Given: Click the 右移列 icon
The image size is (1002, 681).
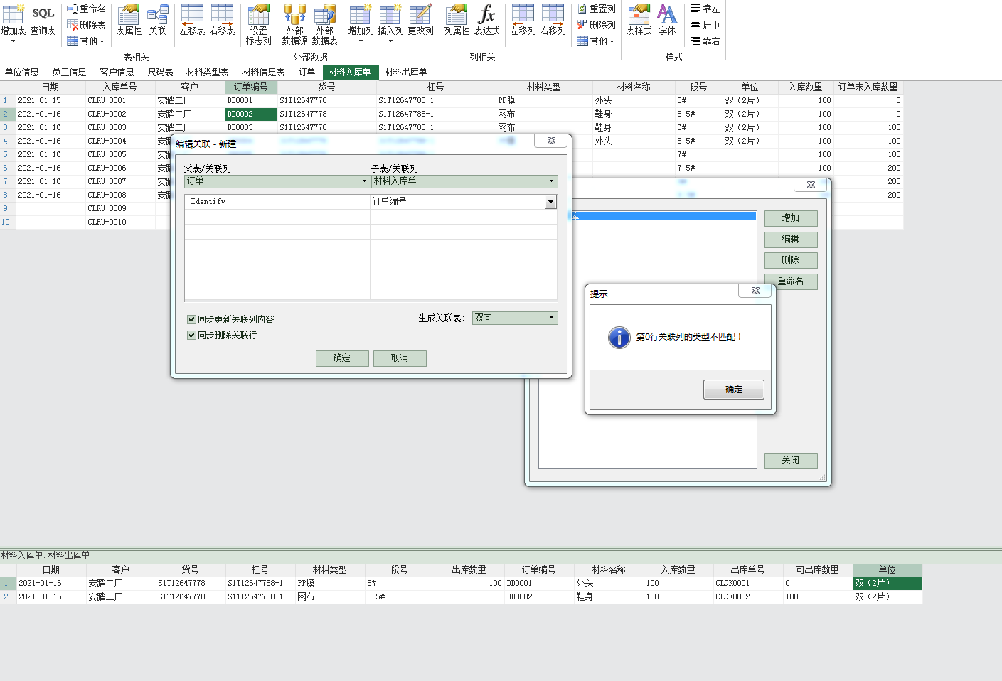Looking at the screenshot, I should [553, 20].
